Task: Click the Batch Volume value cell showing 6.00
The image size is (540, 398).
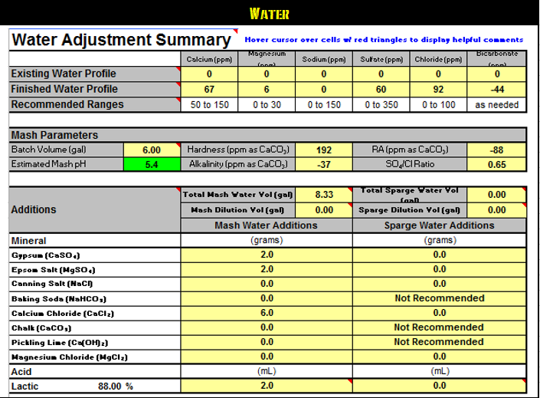Action: [152, 150]
